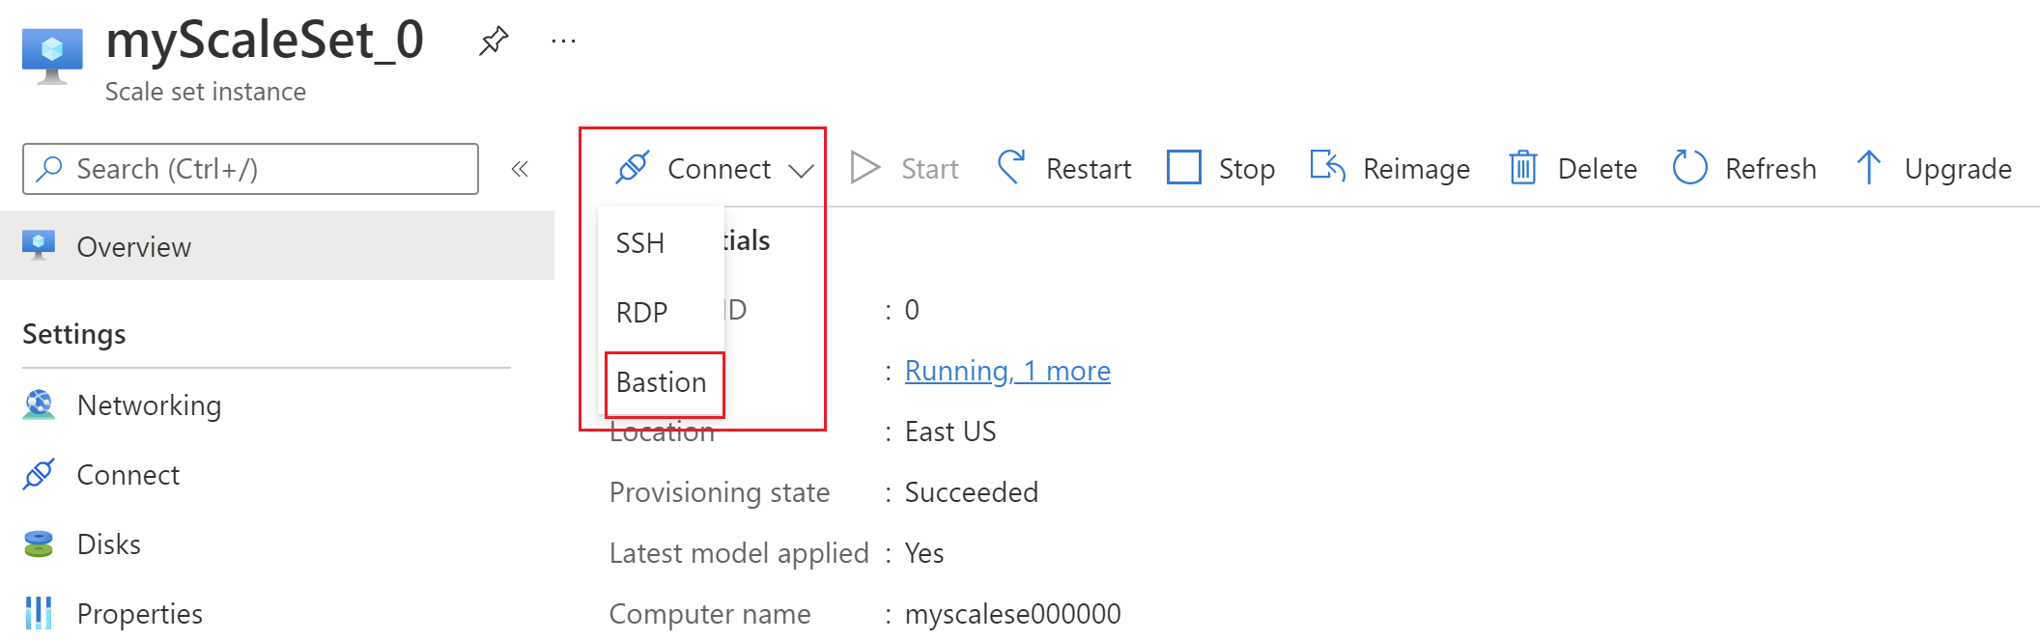This screenshot has width=2040, height=641.
Task: Open the 'Running, 1 more' status link
Action: click(1007, 371)
